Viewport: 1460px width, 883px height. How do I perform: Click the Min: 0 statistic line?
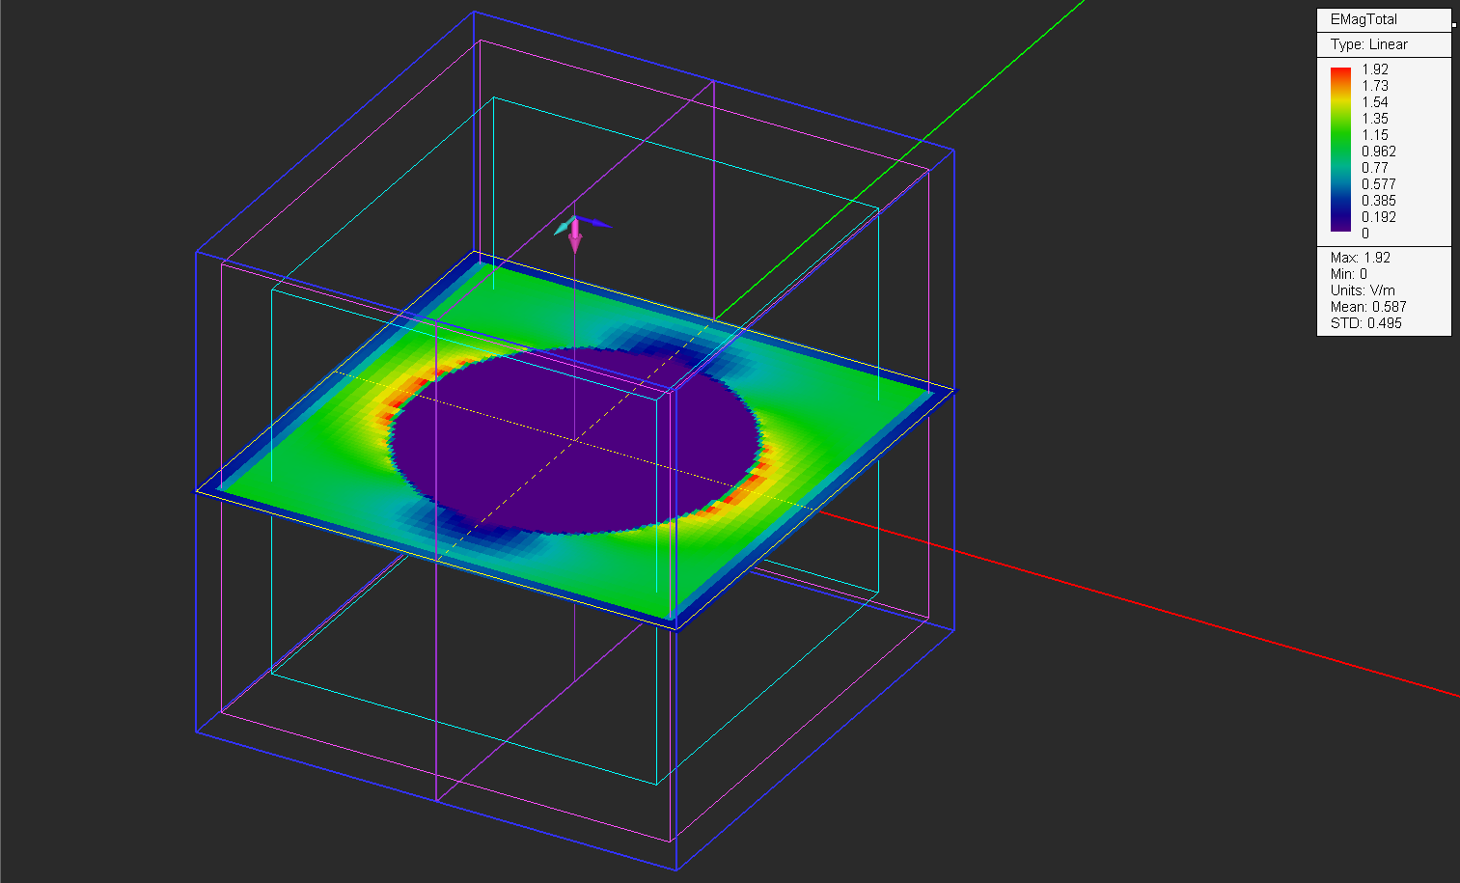[x=1348, y=274]
